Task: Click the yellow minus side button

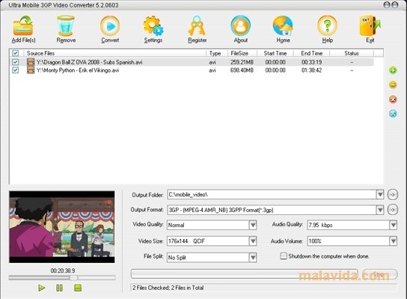Action: [393, 85]
